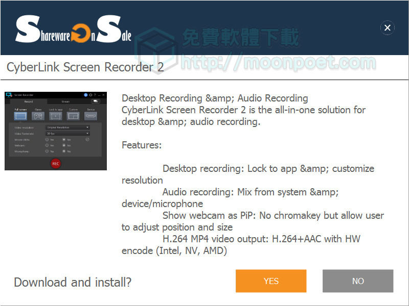Set Webcam option to Yes
This screenshot has width=409, height=306.
47,145
